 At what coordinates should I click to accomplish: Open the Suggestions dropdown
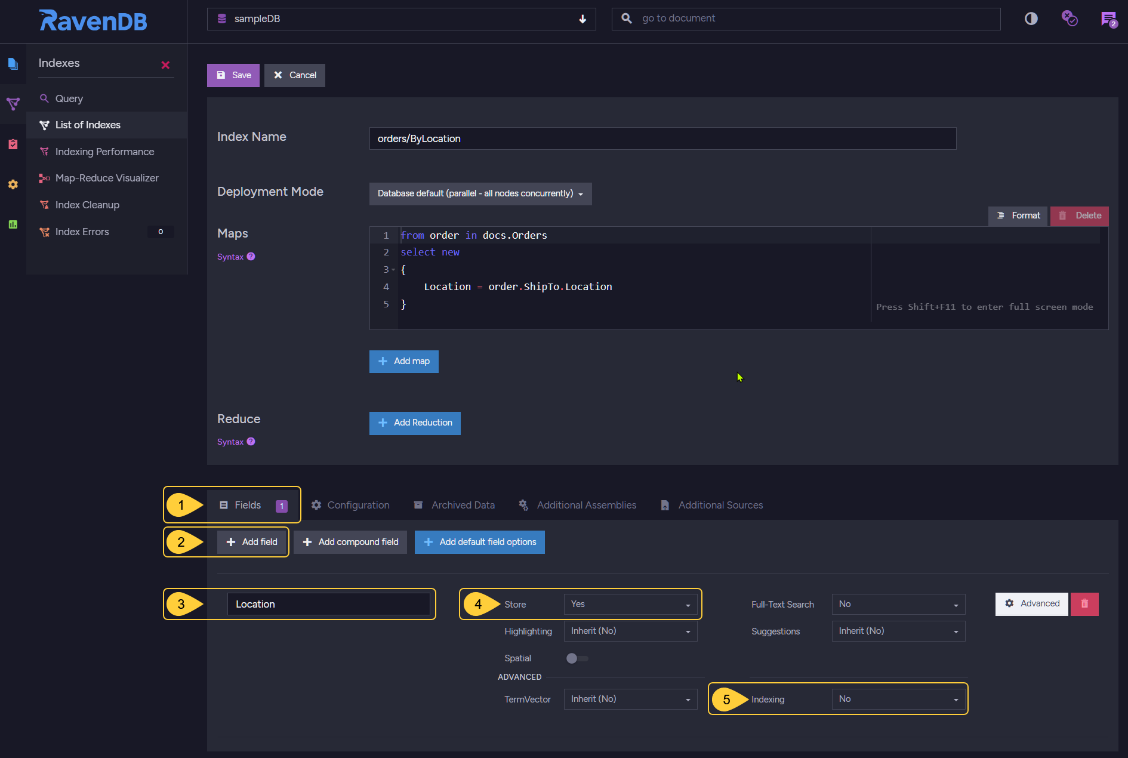point(898,631)
